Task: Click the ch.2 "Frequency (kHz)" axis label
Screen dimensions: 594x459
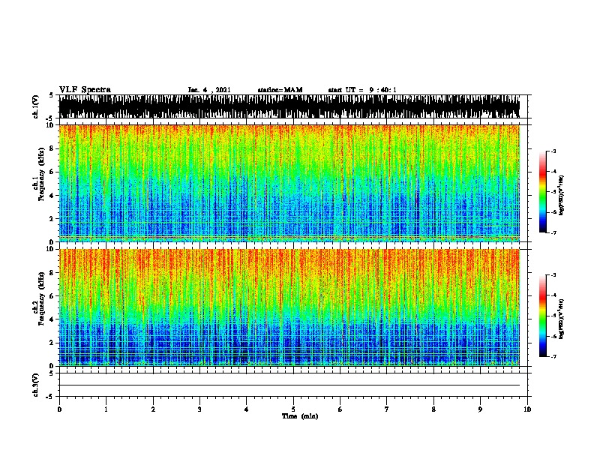Action: pyautogui.click(x=41, y=298)
